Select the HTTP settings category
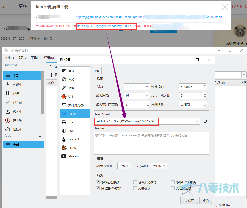The width and height of the screenshot is (247, 208). click(x=75, y=114)
